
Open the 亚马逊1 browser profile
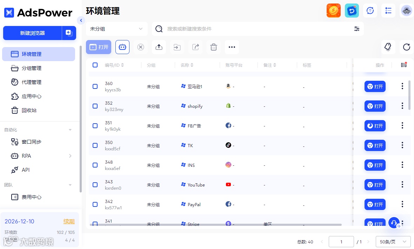pos(375,86)
